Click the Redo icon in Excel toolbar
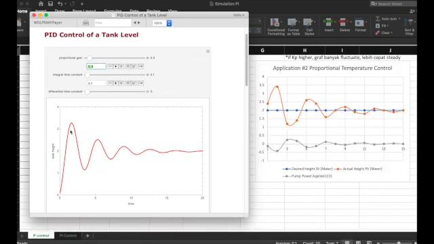 (73, 3)
